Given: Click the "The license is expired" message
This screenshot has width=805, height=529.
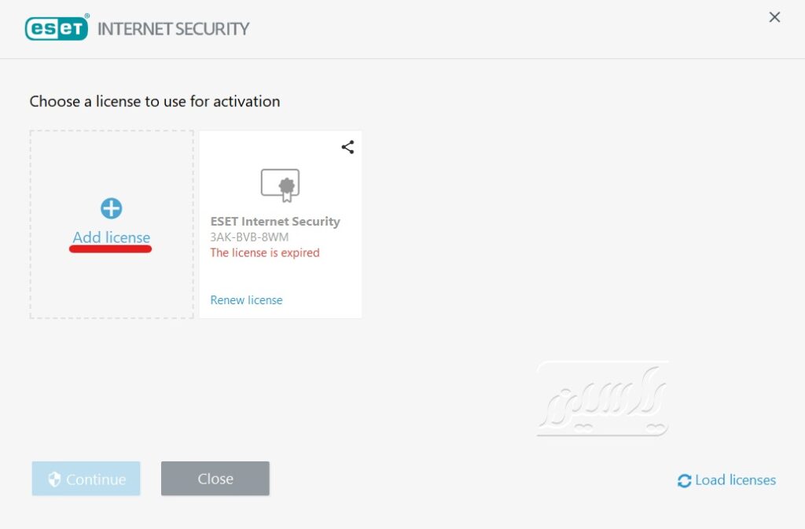Looking at the screenshot, I should [x=265, y=252].
